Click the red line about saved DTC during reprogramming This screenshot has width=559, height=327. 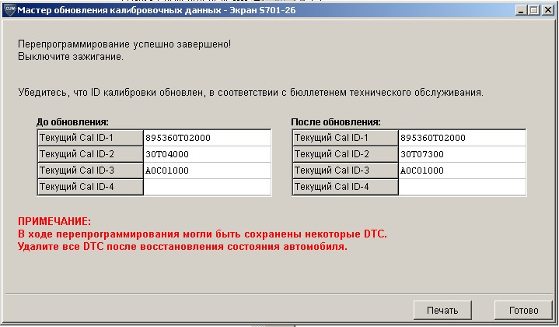pyautogui.click(x=202, y=234)
